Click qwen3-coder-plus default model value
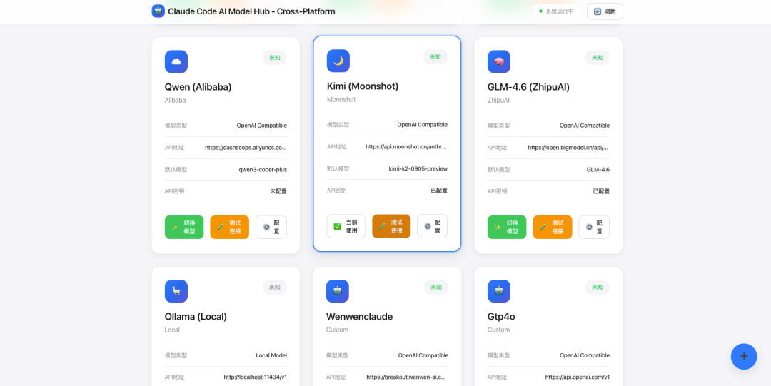771x386 pixels. point(263,170)
